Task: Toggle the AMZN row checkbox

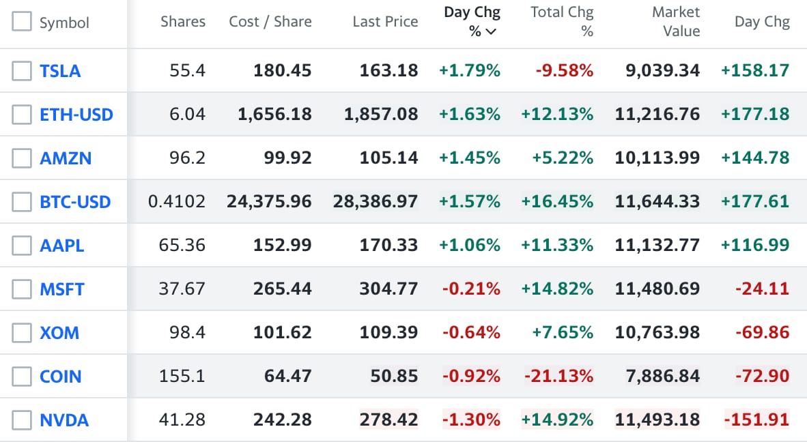Action: (22, 158)
